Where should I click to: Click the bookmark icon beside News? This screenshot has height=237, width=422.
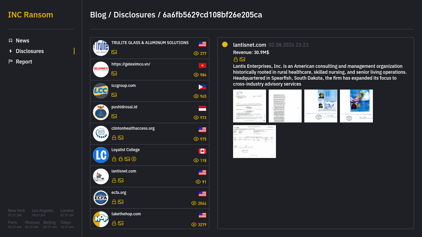click(x=11, y=40)
